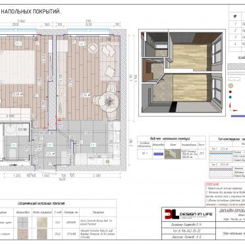Click row number 1 in top-right table
Viewport: 245px width, 245px height.
point(235,24)
